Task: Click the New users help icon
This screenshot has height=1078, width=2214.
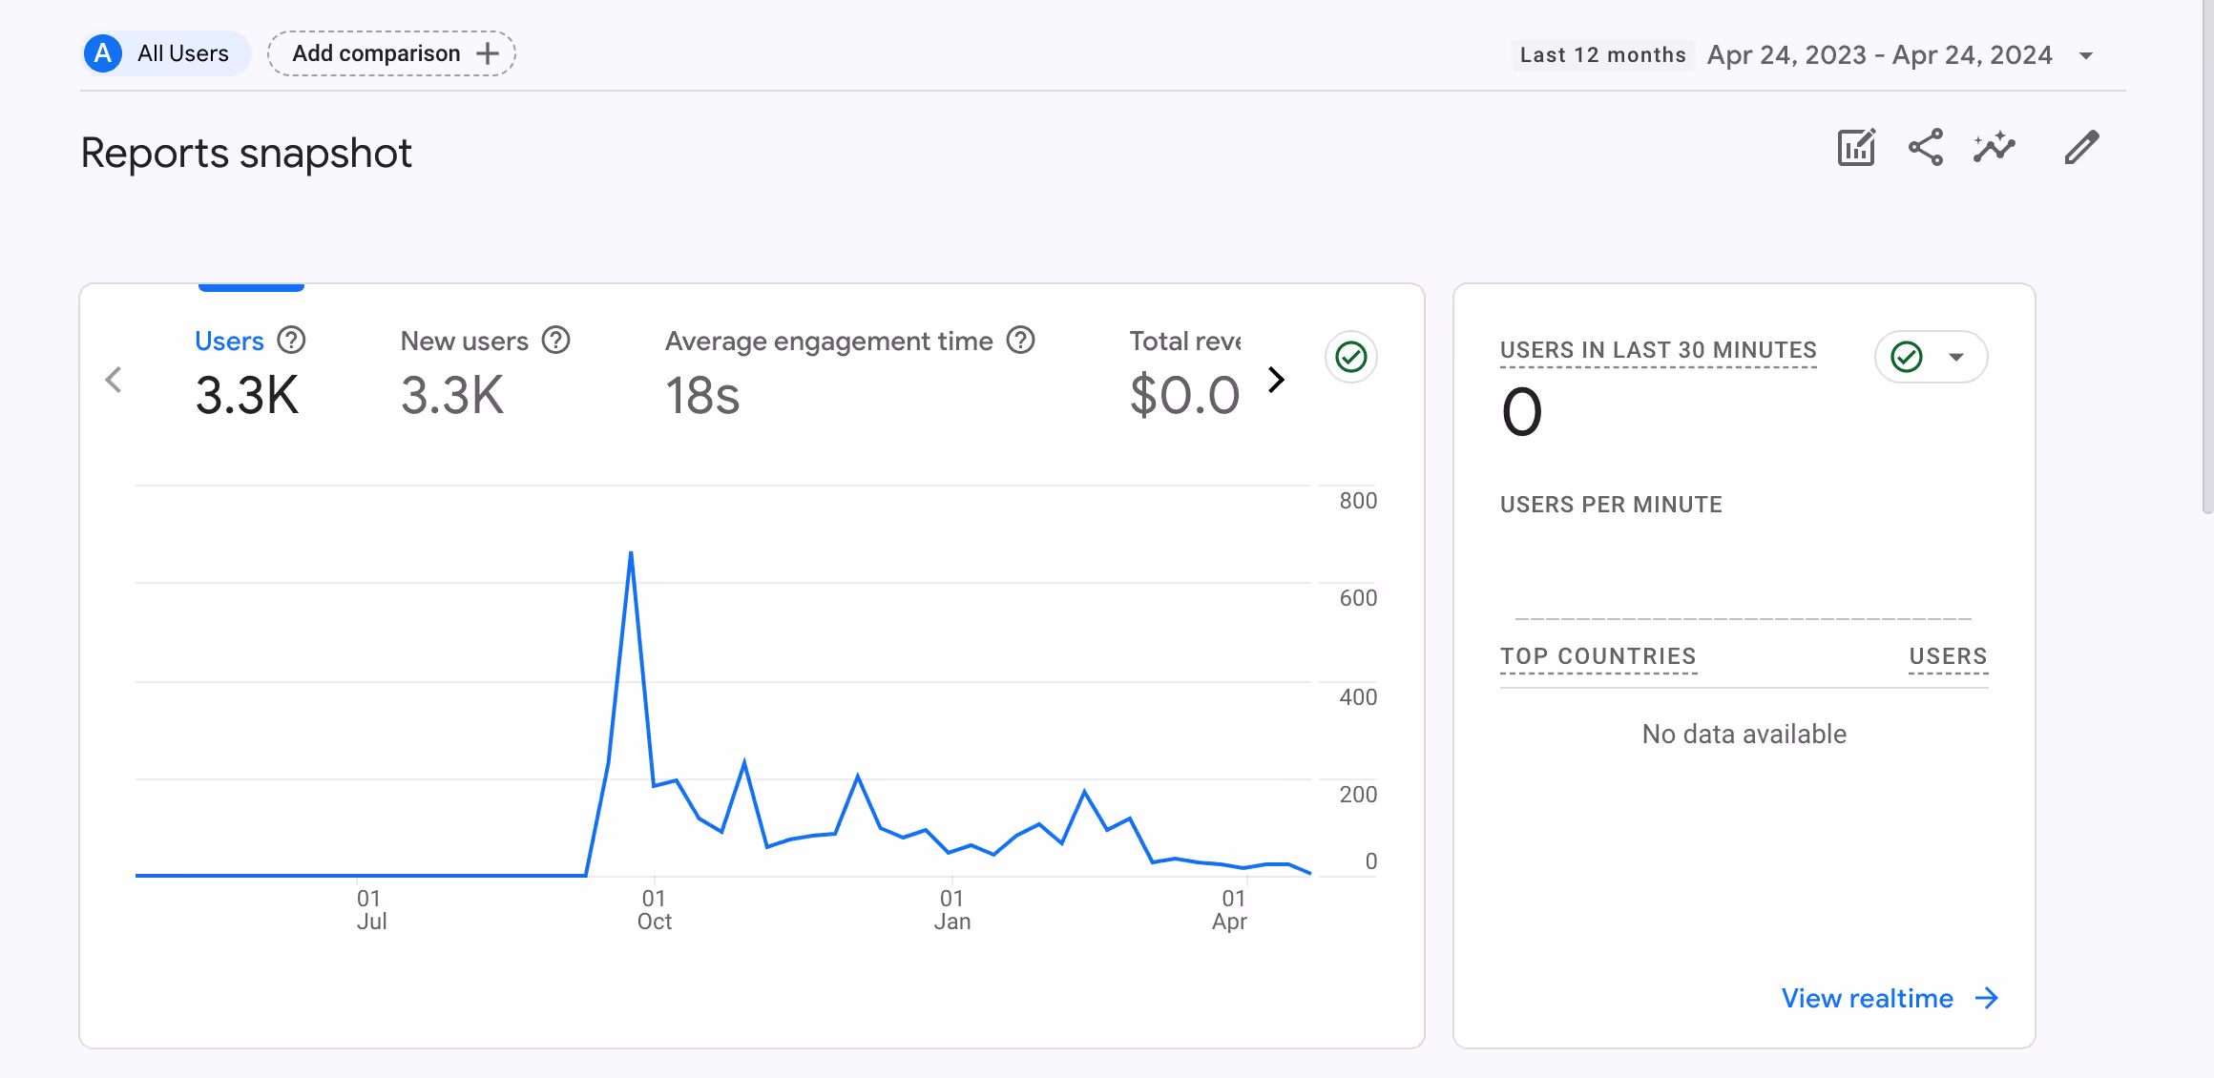Action: pyautogui.click(x=555, y=341)
